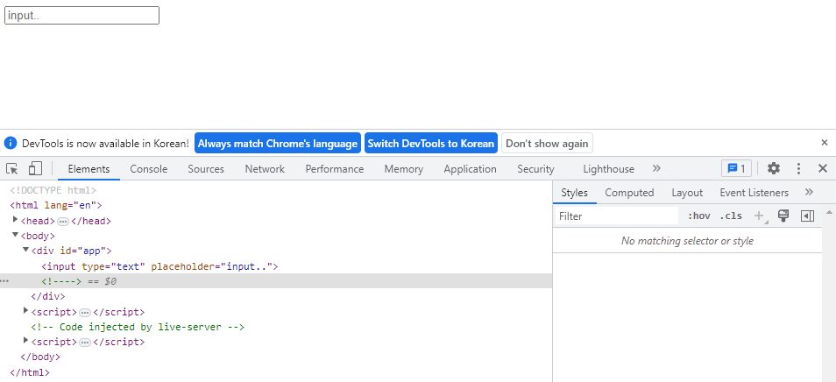Expand the first script node

click(x=25, y=311)
